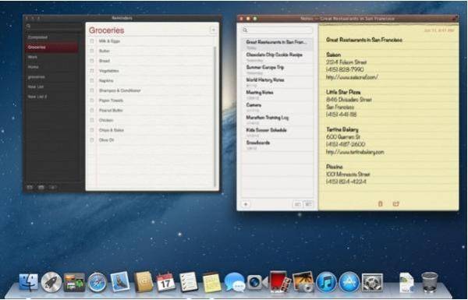This screenshot has height=300, width=468.
Task: Open Mail stamp icon in Dock
Action: 120,282
